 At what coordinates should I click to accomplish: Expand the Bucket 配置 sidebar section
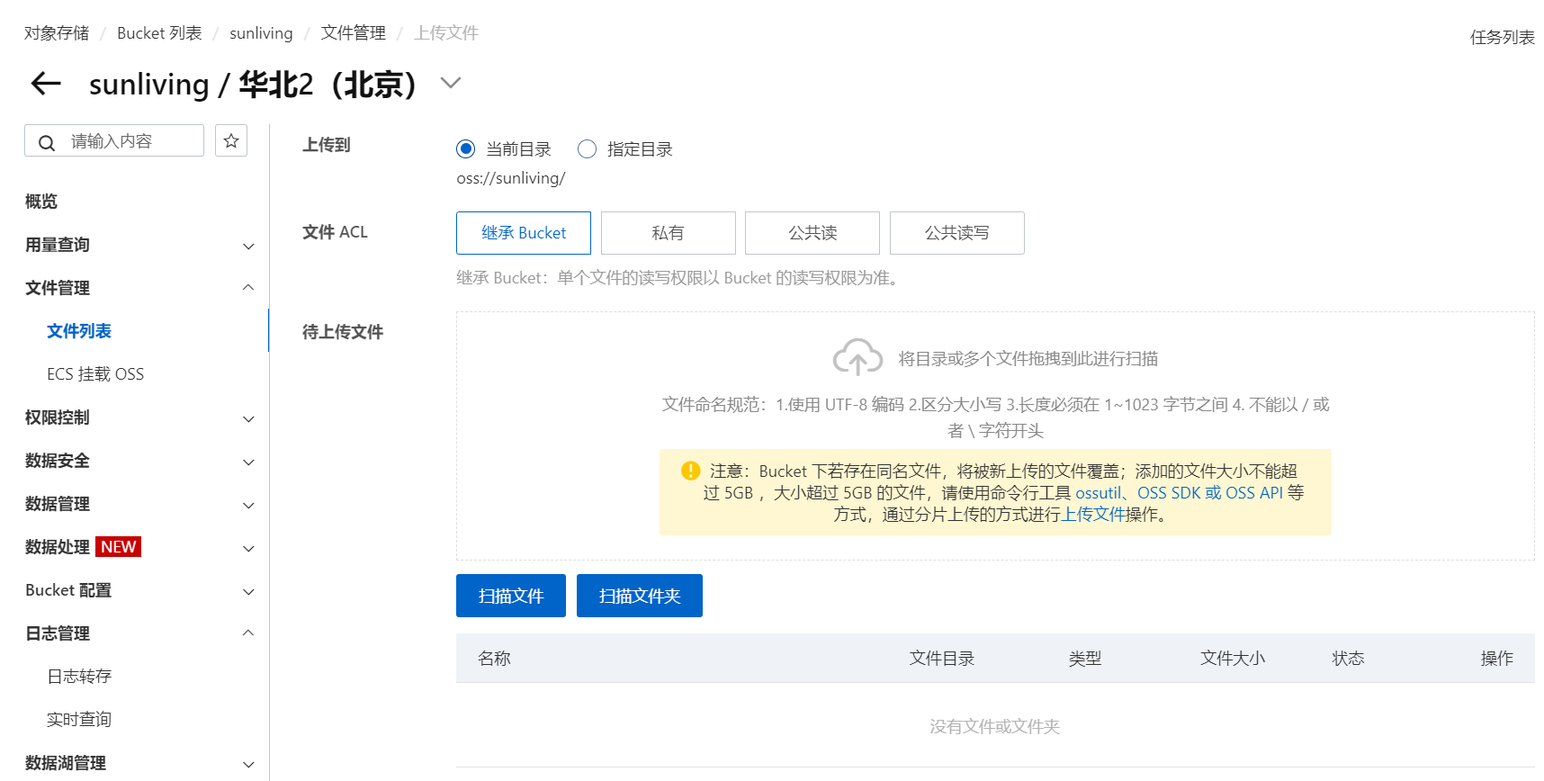pyautogui.click(x=249, y=591)
